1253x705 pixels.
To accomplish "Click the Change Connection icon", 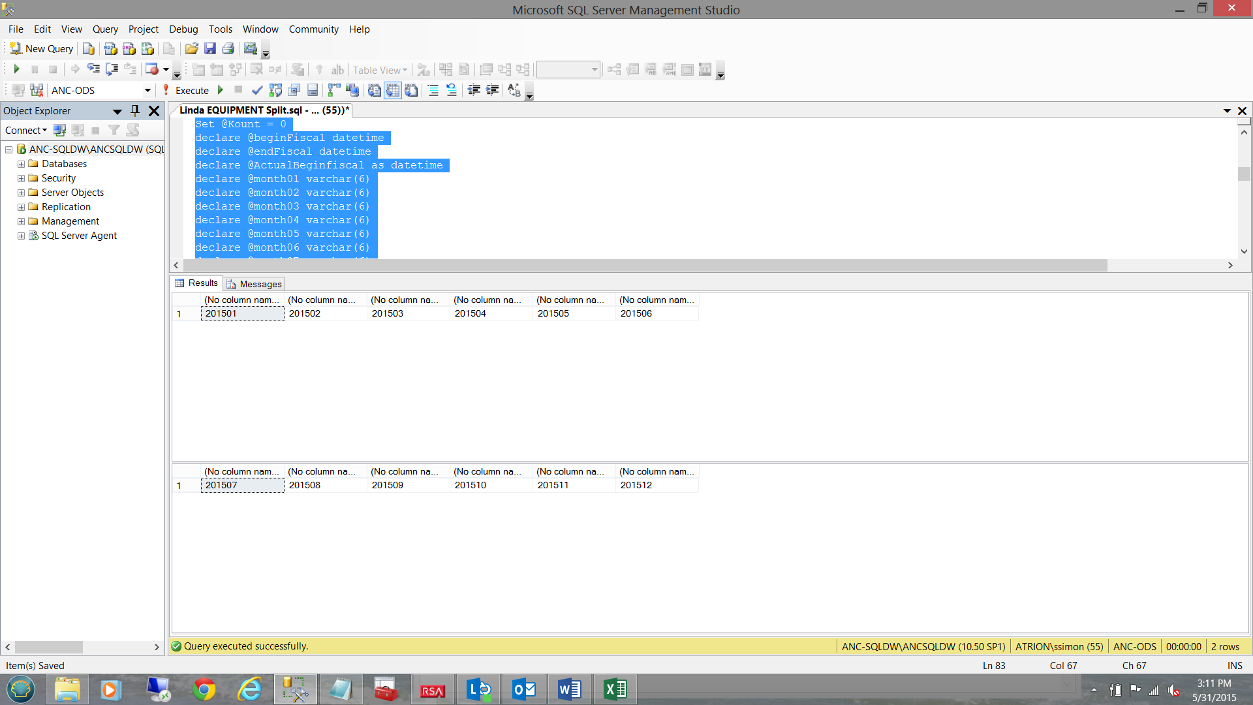I will 37,91.
